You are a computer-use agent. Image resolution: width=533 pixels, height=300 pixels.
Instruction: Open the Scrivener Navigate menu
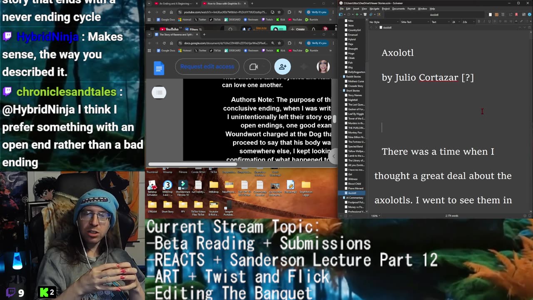tap(374, 9)
